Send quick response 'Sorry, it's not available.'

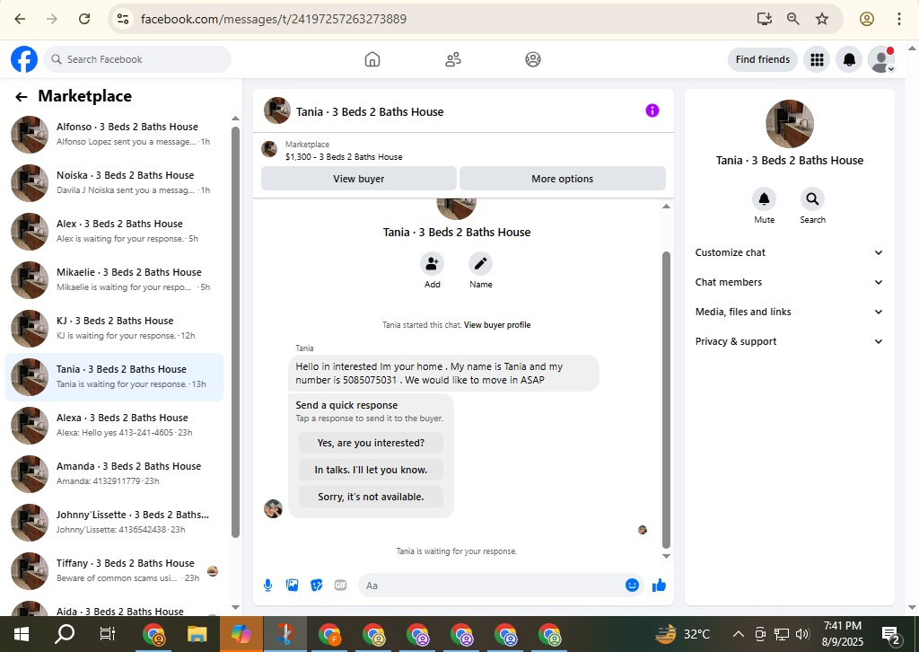(x=371, y=497)
